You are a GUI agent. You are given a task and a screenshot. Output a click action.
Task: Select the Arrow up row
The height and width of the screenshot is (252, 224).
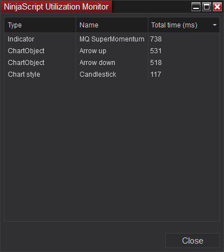click(x=112, y=51)
